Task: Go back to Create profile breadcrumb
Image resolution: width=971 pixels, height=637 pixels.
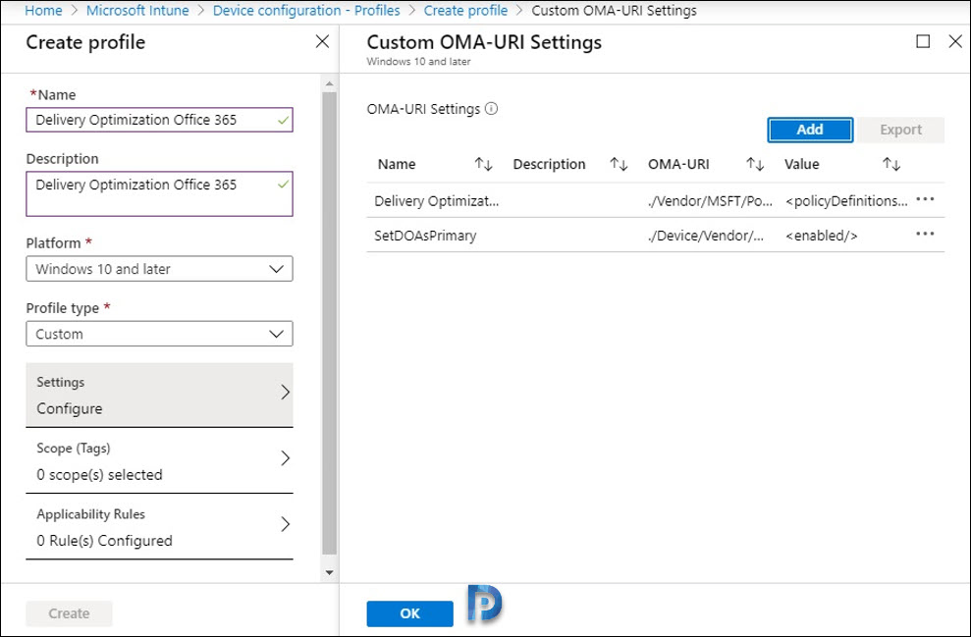Action: pyautogui.click(x=465, y=11)
